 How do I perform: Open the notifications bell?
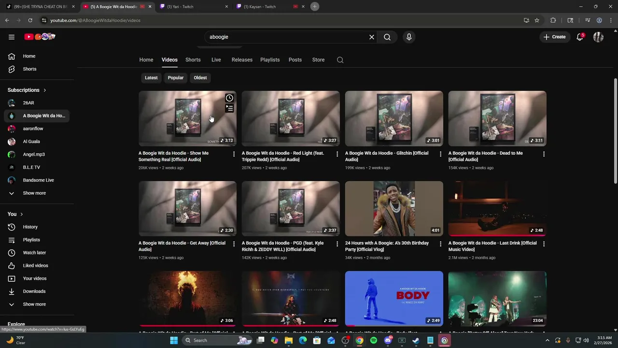(x=580, y=37)
